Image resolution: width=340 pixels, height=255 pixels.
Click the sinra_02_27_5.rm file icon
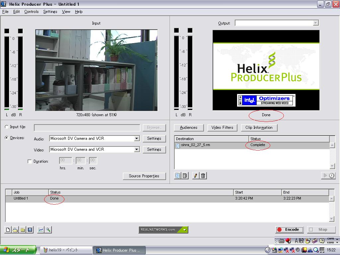pos(178,145)
